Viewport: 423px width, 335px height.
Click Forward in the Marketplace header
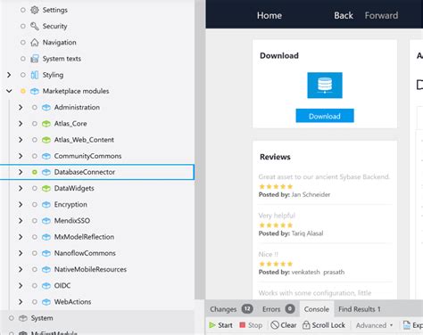click(x=381, y=15)
